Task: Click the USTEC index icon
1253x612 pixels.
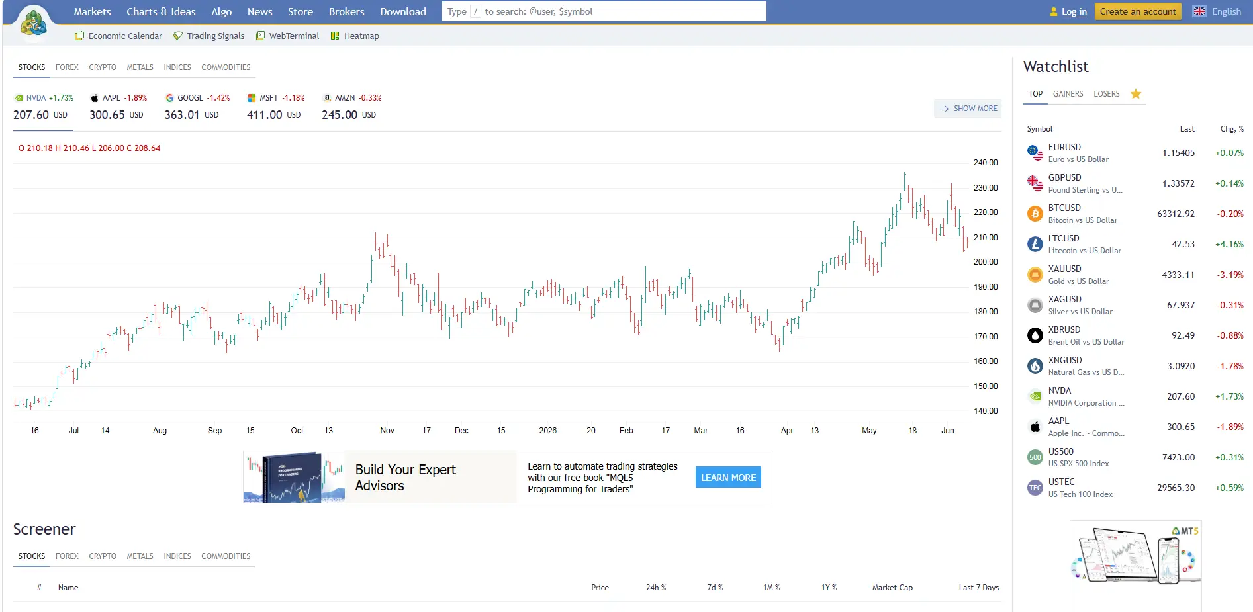Action: tap(1035, 488)
